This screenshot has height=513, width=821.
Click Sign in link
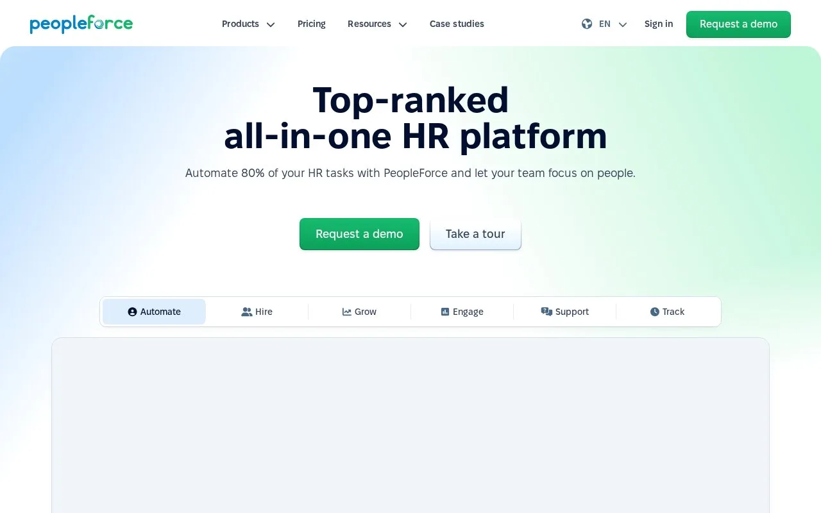[x=659, y=24]
